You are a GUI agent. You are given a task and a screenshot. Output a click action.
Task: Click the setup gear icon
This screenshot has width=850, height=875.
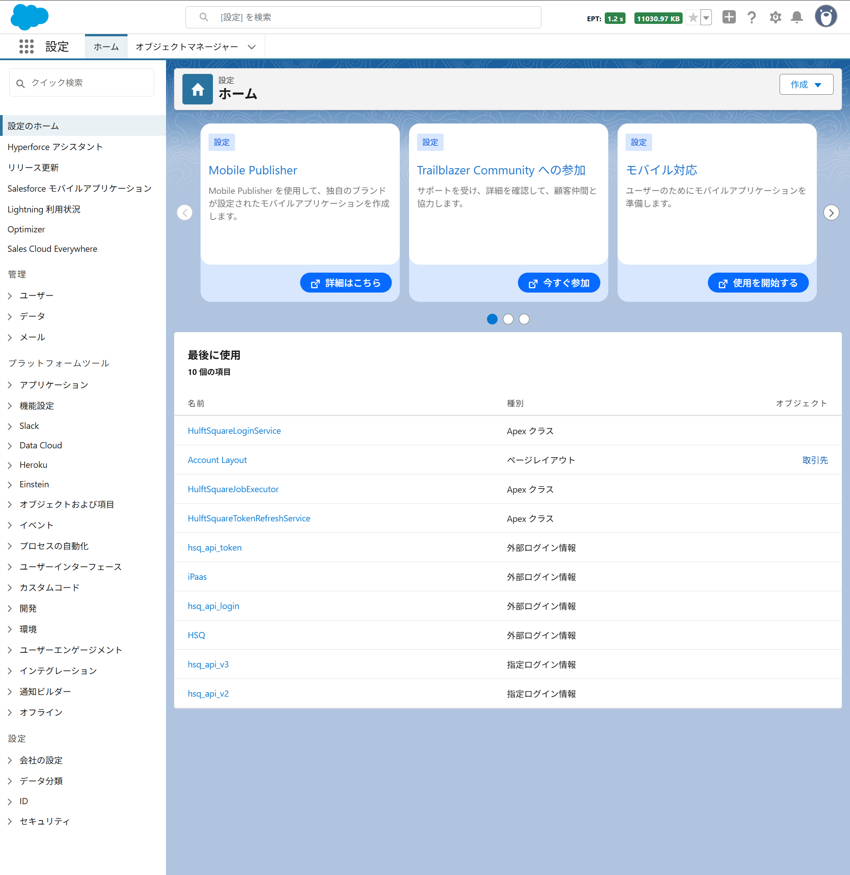click(775, 17)
